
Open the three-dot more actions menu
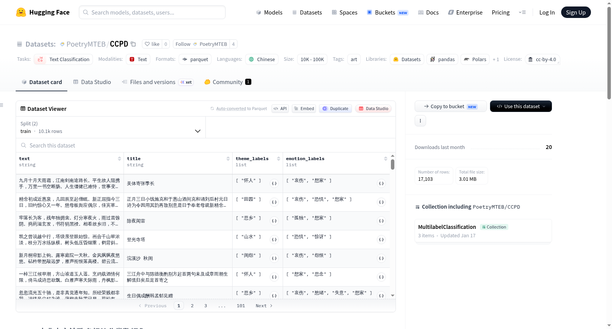click(420, 121)
